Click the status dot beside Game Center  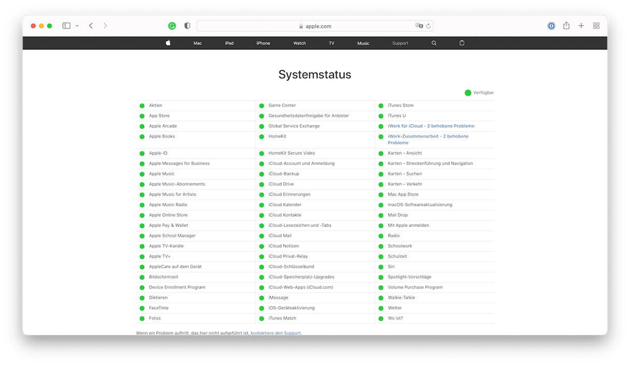[262, 105]
